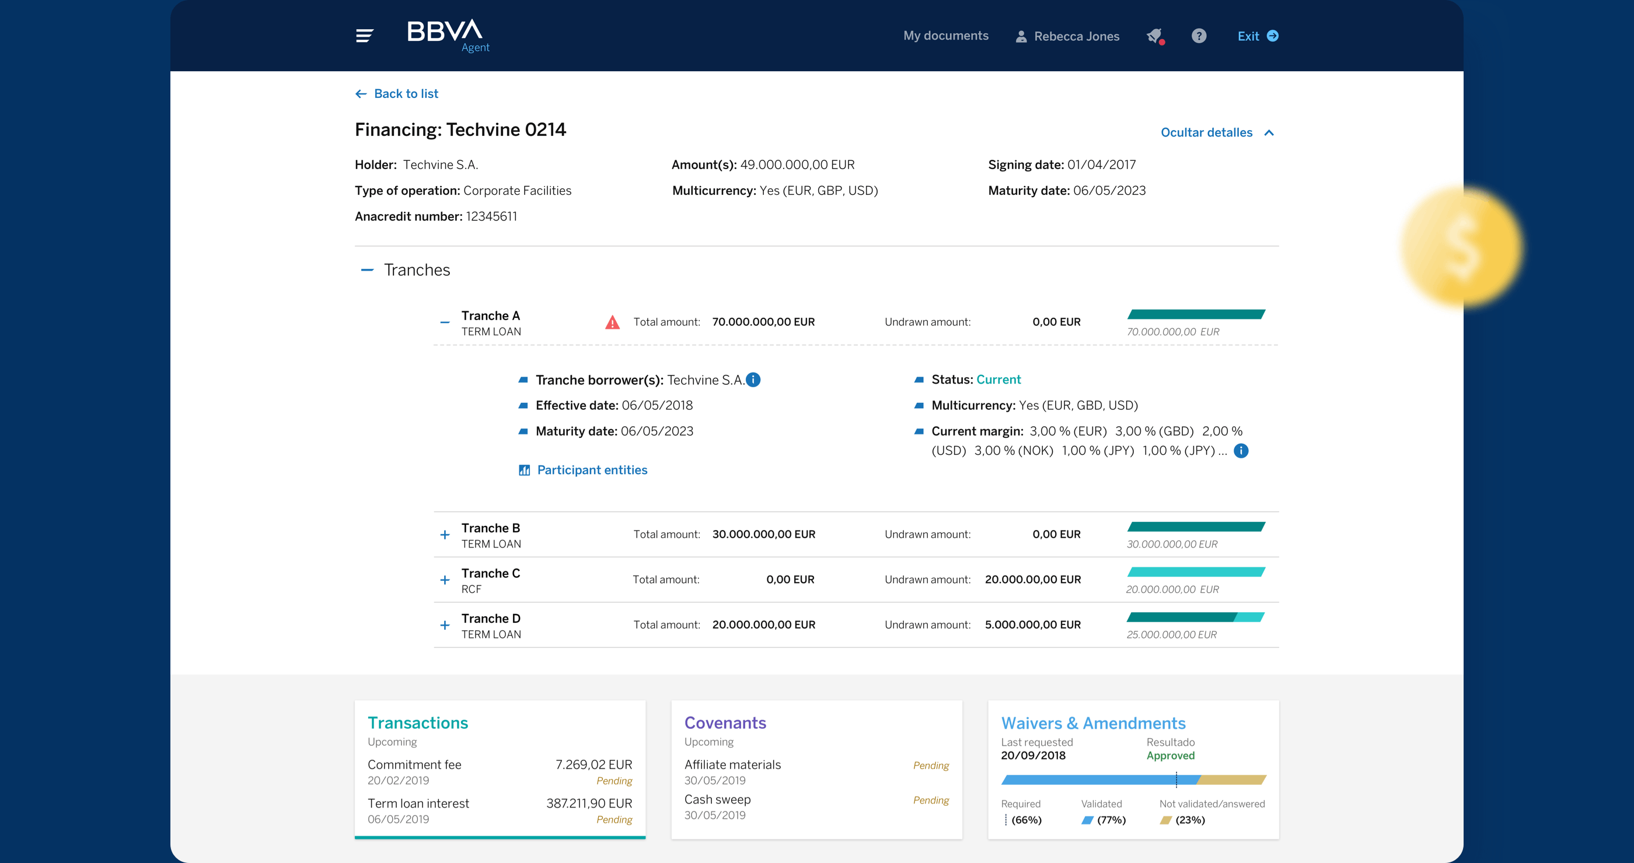Click the Rebecca Jones user icon
The width and height of the screenshot is (1634, 863).
1021,37
